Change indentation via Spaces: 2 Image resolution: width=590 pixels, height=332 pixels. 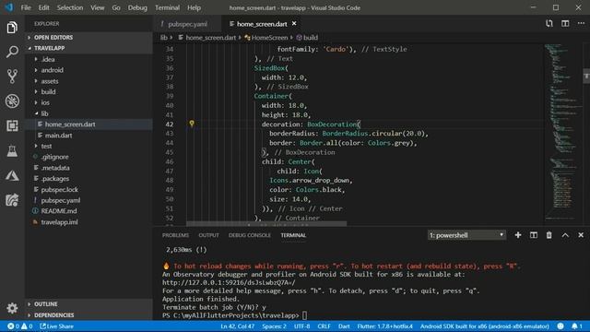tap(274, 326)
